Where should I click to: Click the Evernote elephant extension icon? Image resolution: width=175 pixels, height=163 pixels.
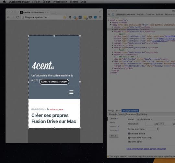[x=70, y=17]
